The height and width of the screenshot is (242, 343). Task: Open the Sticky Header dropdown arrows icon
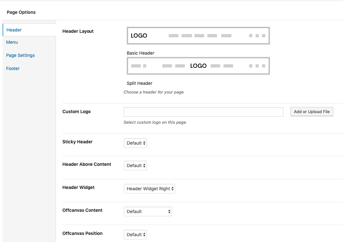click(x=144, y=143)
